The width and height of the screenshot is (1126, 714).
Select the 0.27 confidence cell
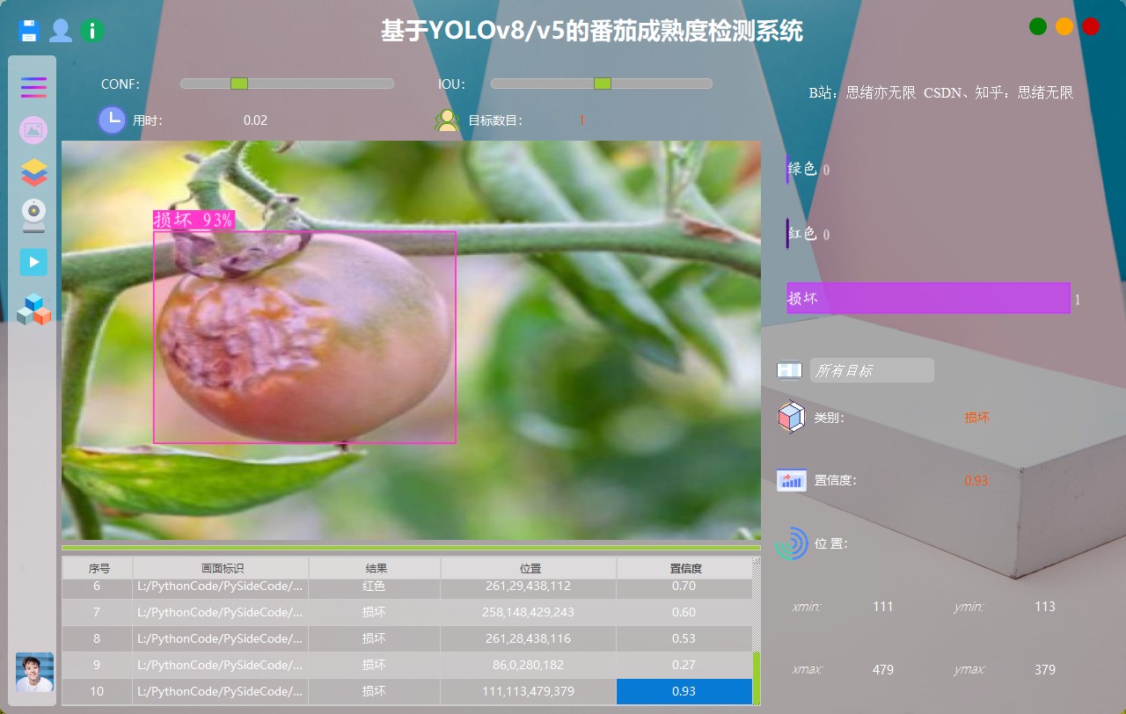coord(684,665)
